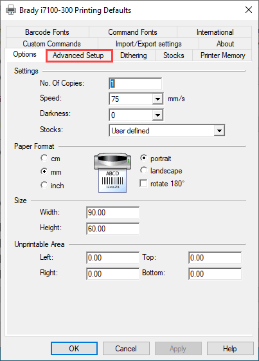This screenshot has width=259, height=361.
Task: Click the No. Of Copies field
Action: (136, 84)
